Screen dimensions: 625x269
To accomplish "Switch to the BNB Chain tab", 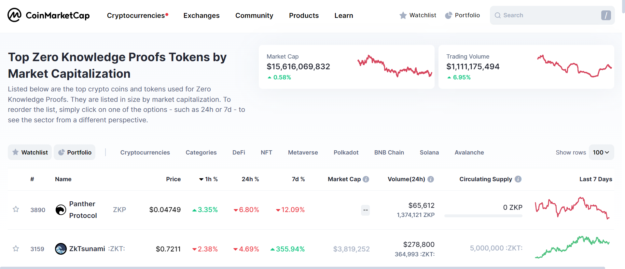I will click(x=389, y=153).
